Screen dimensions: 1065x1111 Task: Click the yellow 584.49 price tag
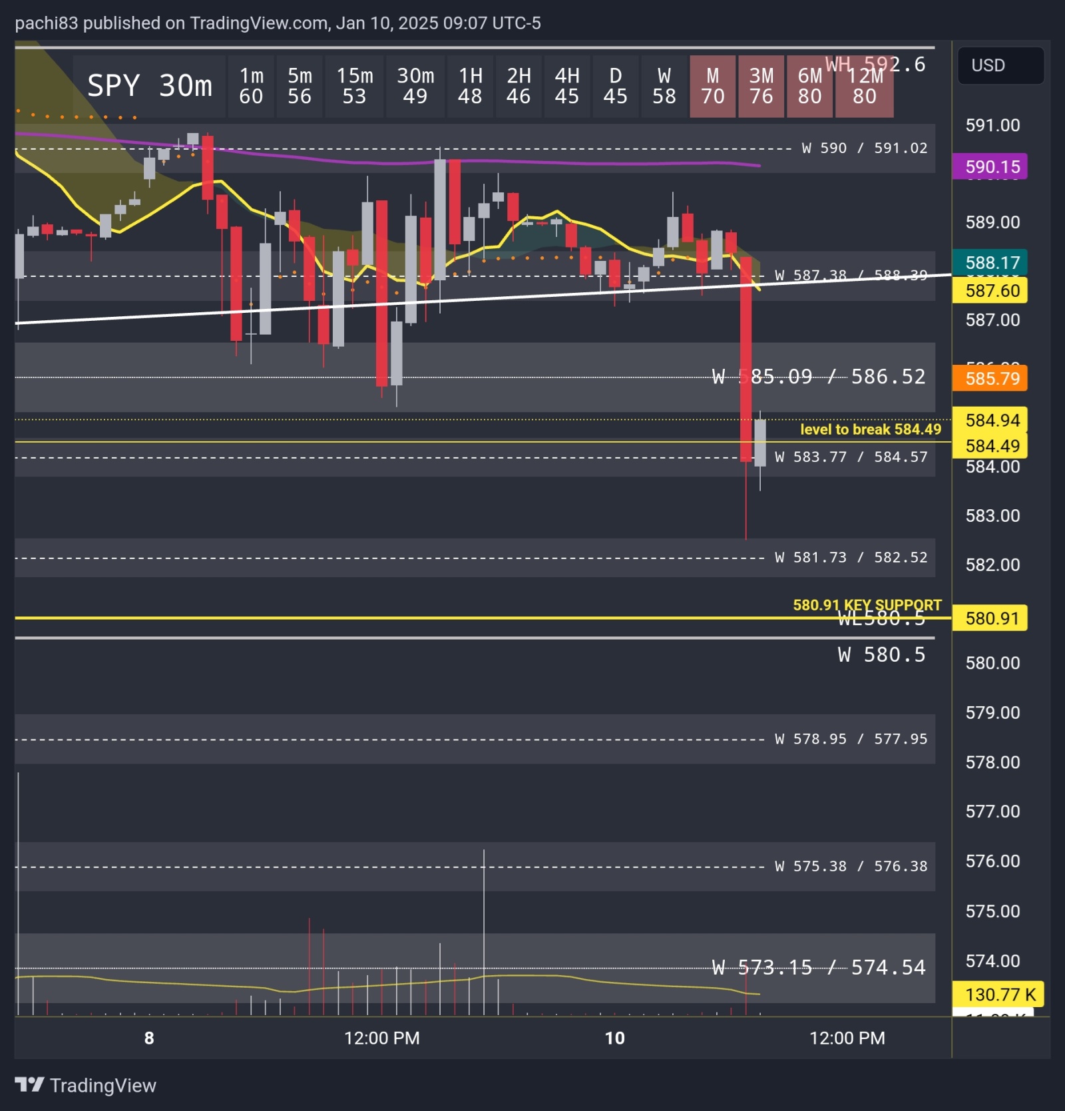tap(990, 445)
